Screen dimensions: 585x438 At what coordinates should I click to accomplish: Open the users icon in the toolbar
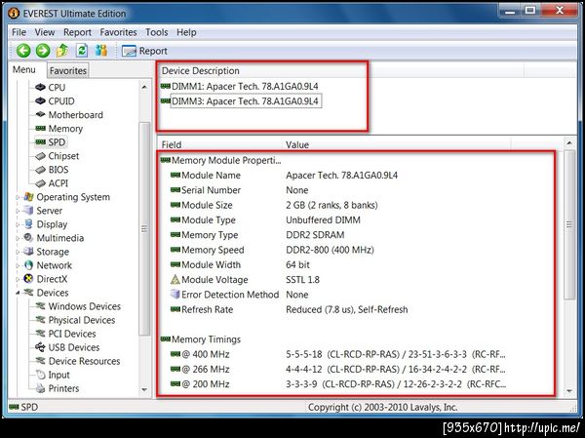[101, 51]
